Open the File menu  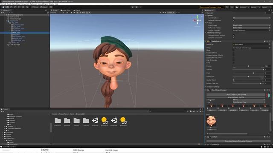pos(1,4)
